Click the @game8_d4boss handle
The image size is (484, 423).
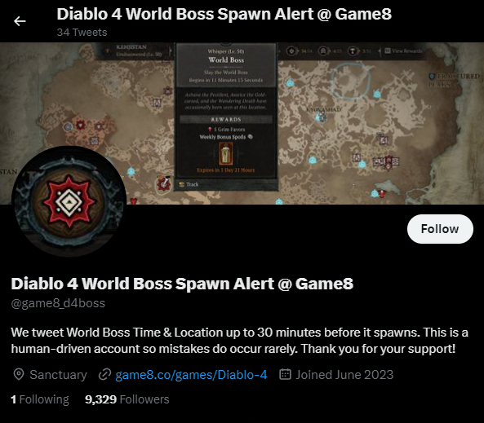58,303
